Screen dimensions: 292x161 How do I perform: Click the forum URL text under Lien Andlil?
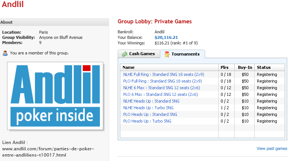click(48, 152)
